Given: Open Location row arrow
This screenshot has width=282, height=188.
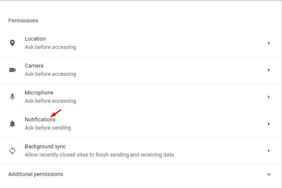Looking at the screenshot, I should (x=269, y=43).
